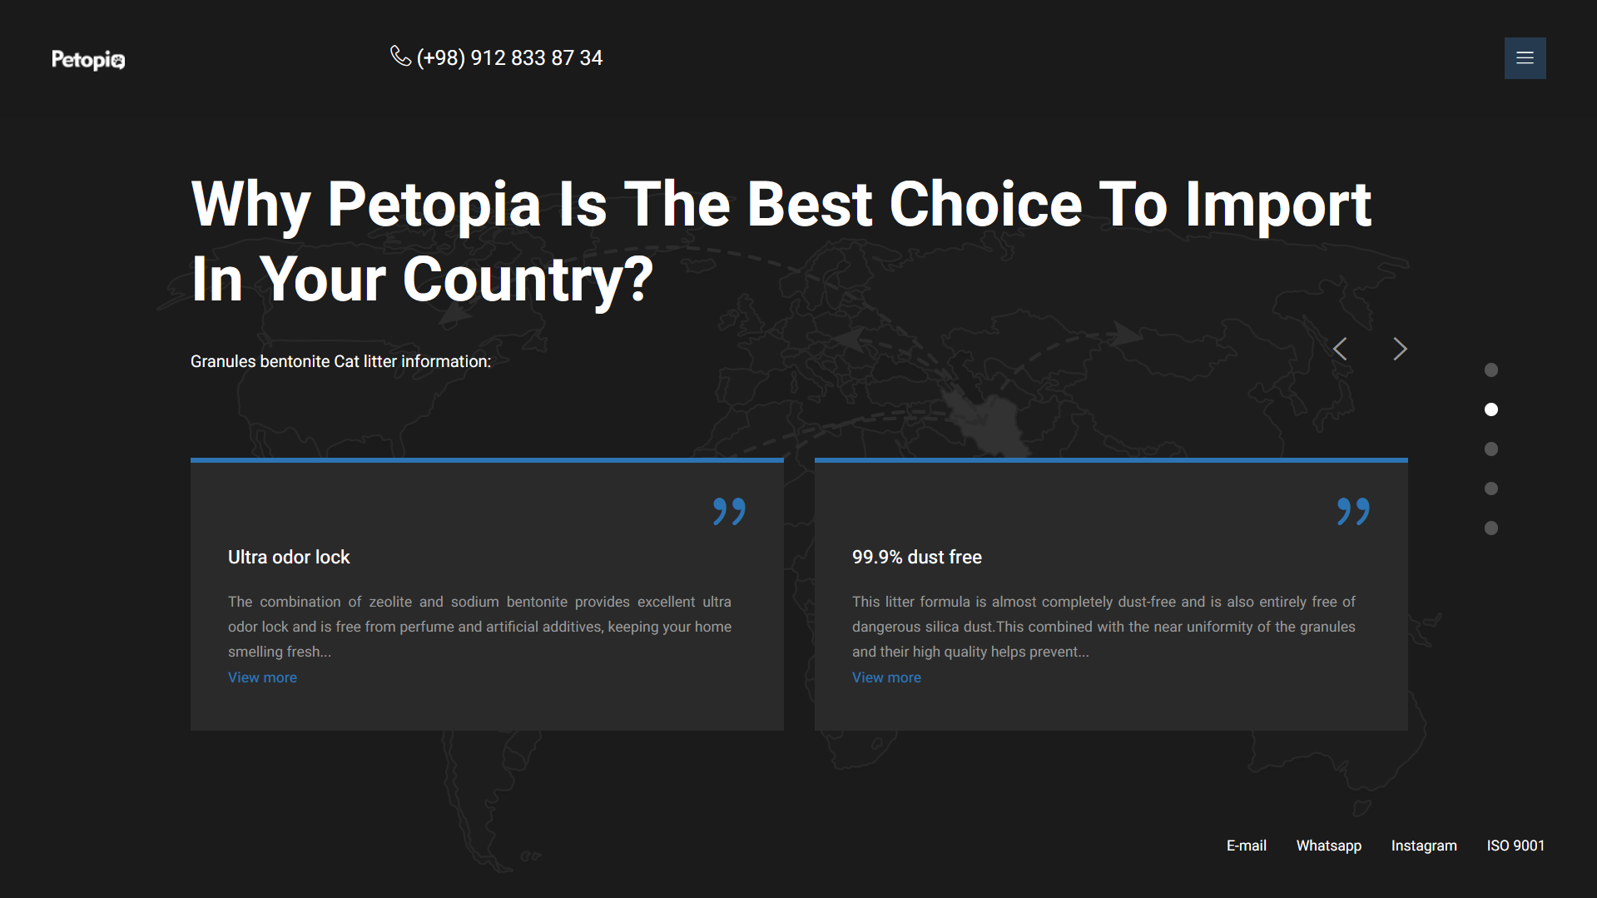Open the ISO 9001 link

[1515, 846]
